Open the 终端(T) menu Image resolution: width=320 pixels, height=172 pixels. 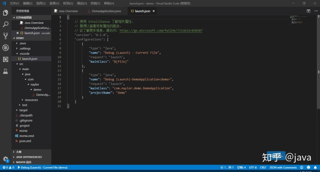pos(95,4)
